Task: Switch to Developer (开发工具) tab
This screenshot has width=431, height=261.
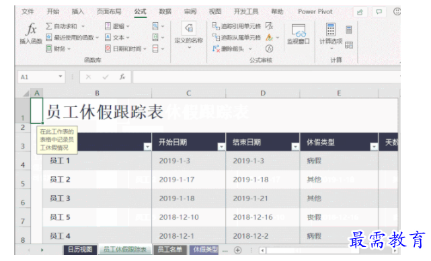Action: click(246, 11)
